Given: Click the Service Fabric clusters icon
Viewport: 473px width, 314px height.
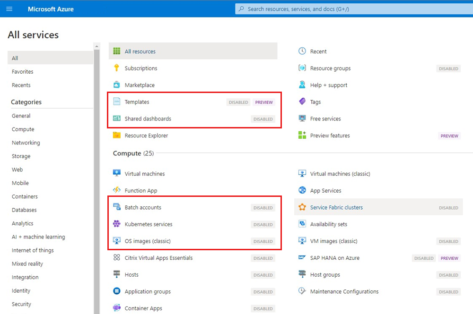Looking at the screenshot, I should tap(302, 207).
